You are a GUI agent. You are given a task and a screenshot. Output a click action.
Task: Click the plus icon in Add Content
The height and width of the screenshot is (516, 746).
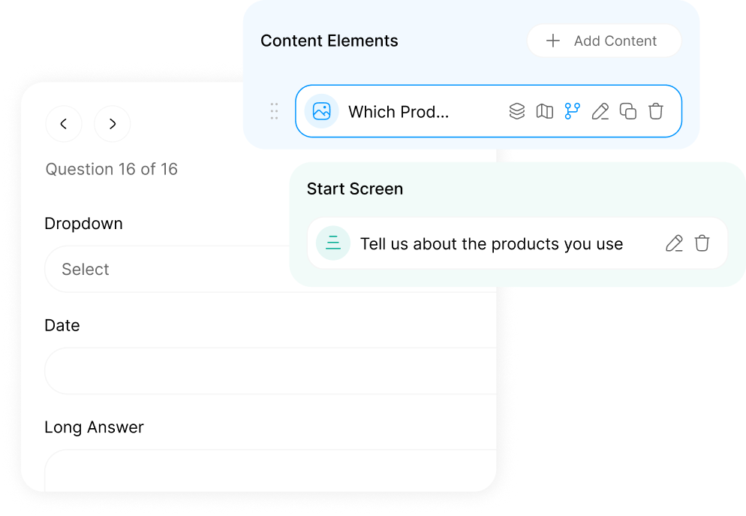(553, 41)
